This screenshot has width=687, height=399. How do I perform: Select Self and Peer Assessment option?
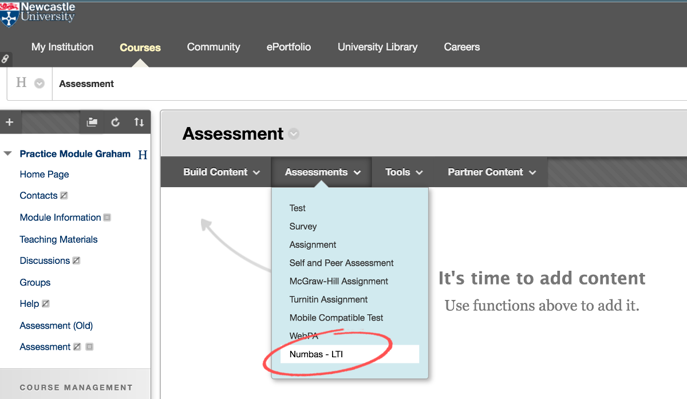point(341,263)
